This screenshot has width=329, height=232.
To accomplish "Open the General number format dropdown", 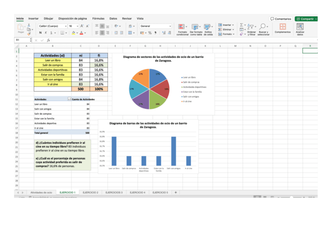I will pyautogui.click(x=170, y=26).
